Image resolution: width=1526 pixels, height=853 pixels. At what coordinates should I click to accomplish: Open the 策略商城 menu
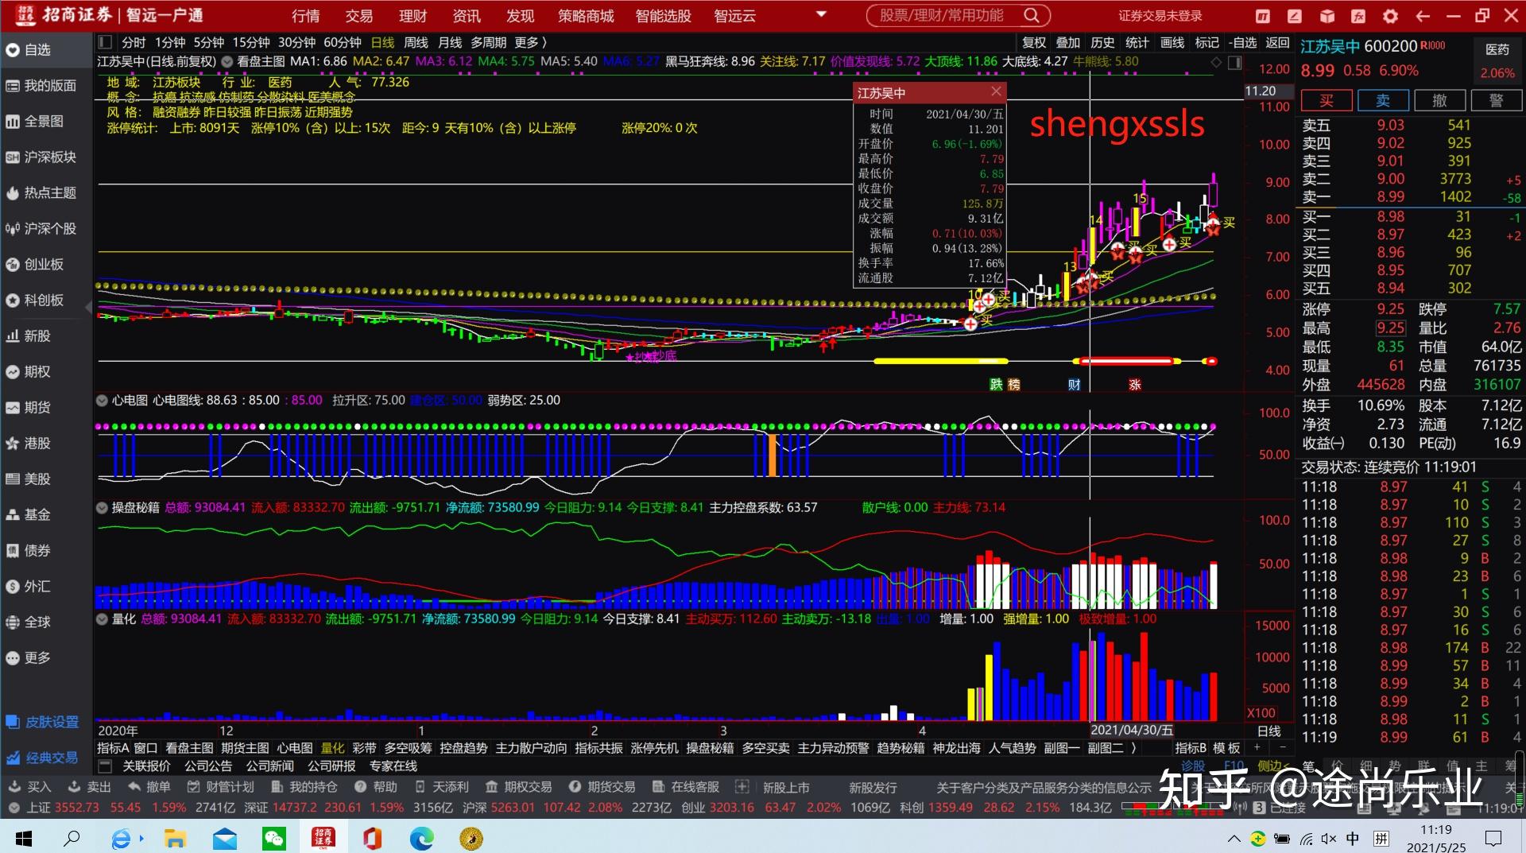click(x=586, y=16)
